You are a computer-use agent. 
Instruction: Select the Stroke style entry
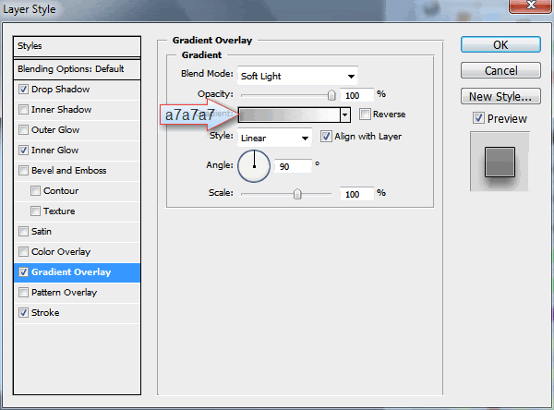pos(45,313)
